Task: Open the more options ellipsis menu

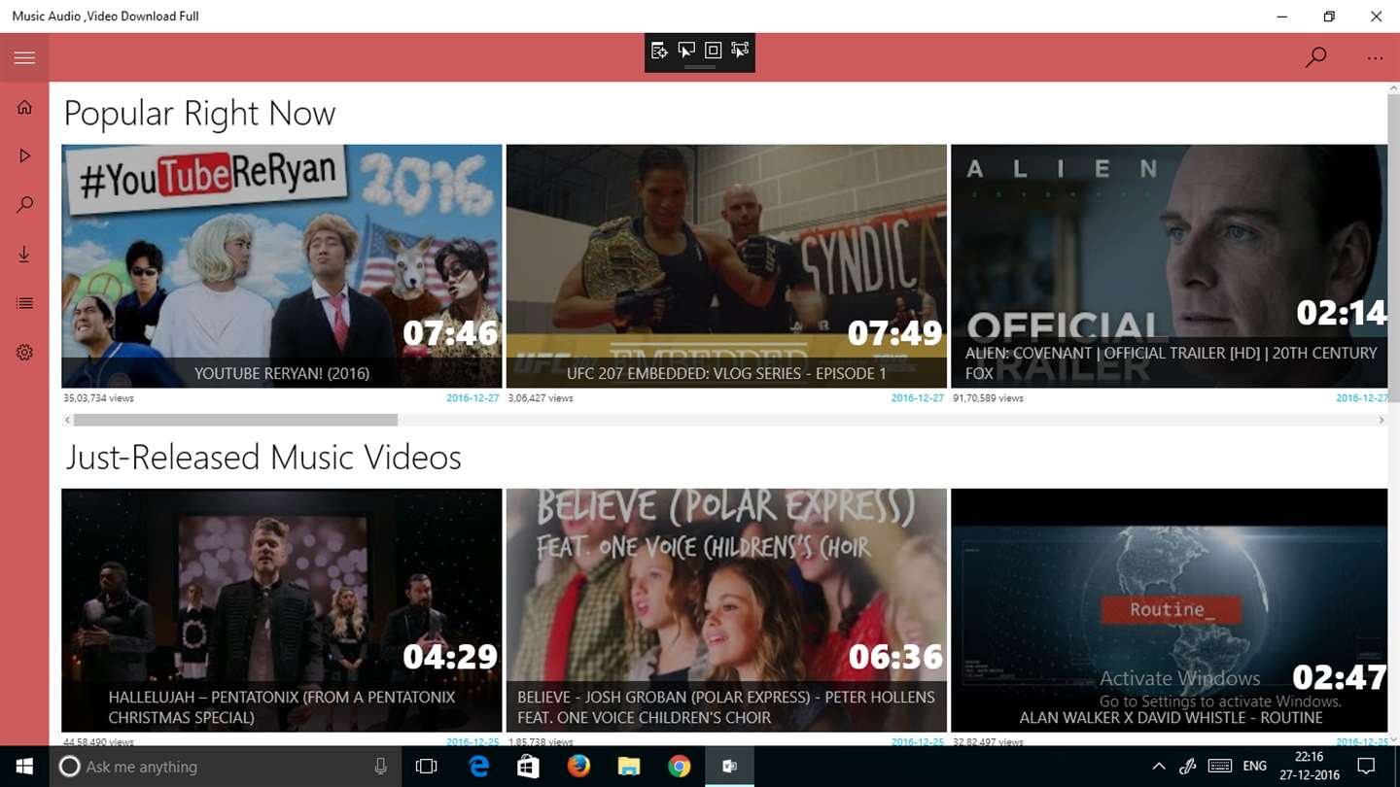Action: (x=1375, y=58)
